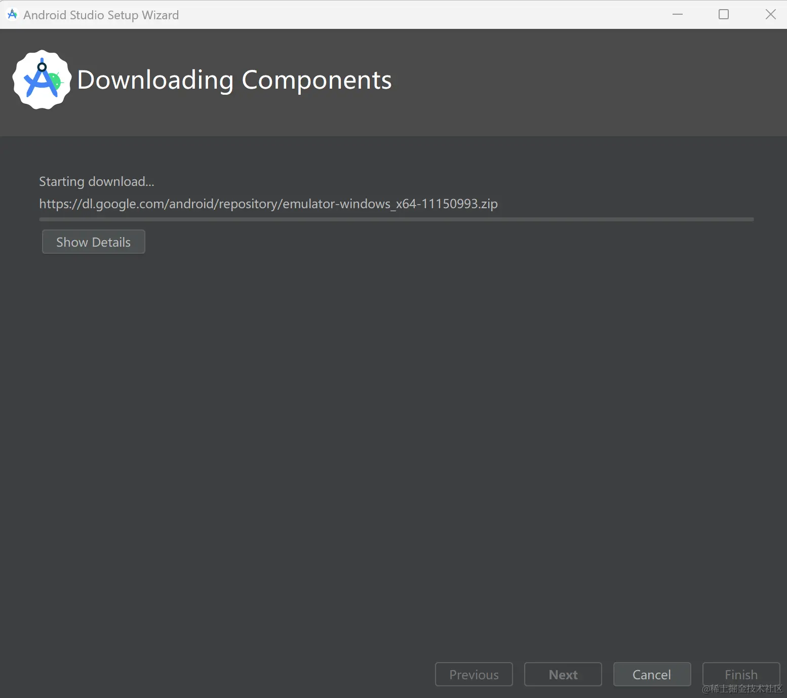Cancel the component download
787x698 pixels.
[x=652, y=674]
